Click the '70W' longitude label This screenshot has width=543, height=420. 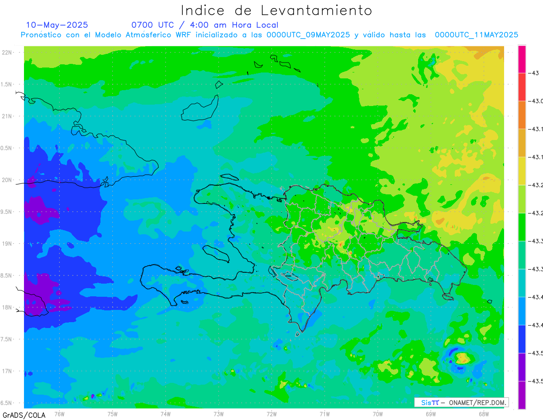click(378, 414)
